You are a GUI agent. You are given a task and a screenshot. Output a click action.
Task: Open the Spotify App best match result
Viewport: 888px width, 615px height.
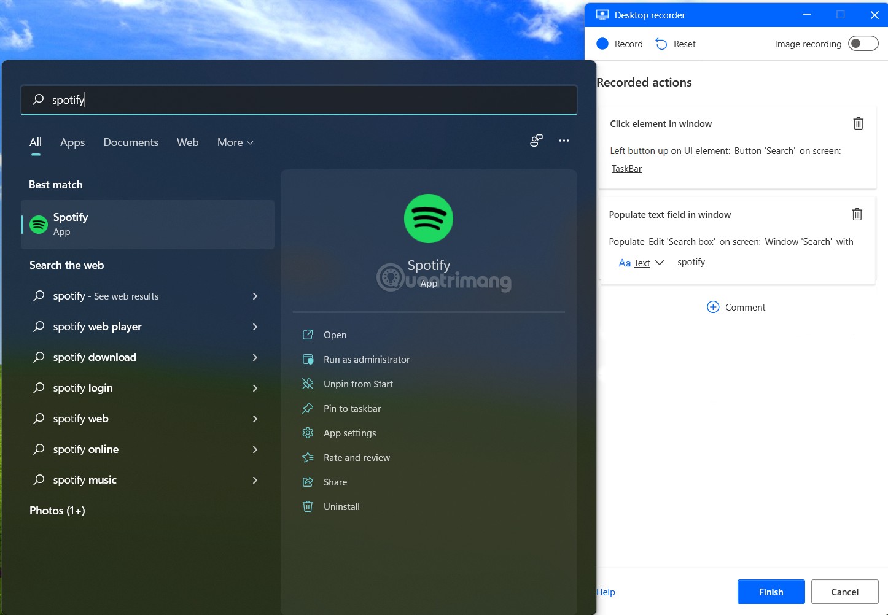pos(147,224)
